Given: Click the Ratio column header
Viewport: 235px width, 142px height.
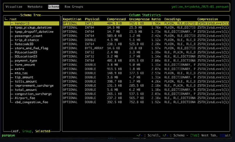Looking at the screenshot, I should 156,19.
